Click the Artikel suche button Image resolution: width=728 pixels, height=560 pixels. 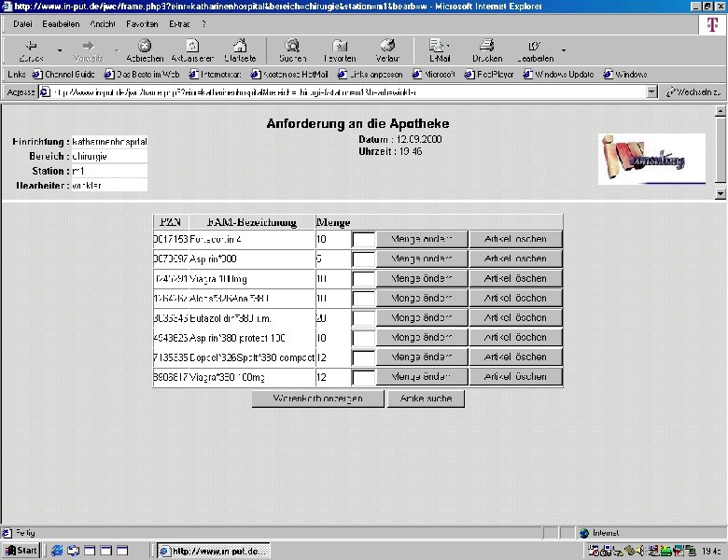[426, 399]
